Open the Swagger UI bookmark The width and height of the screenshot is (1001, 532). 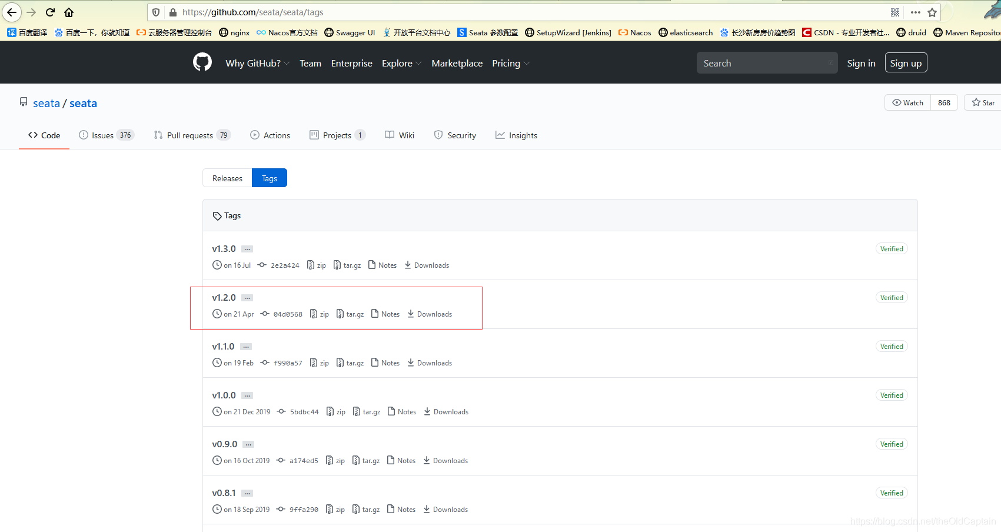tap(350, 32)
